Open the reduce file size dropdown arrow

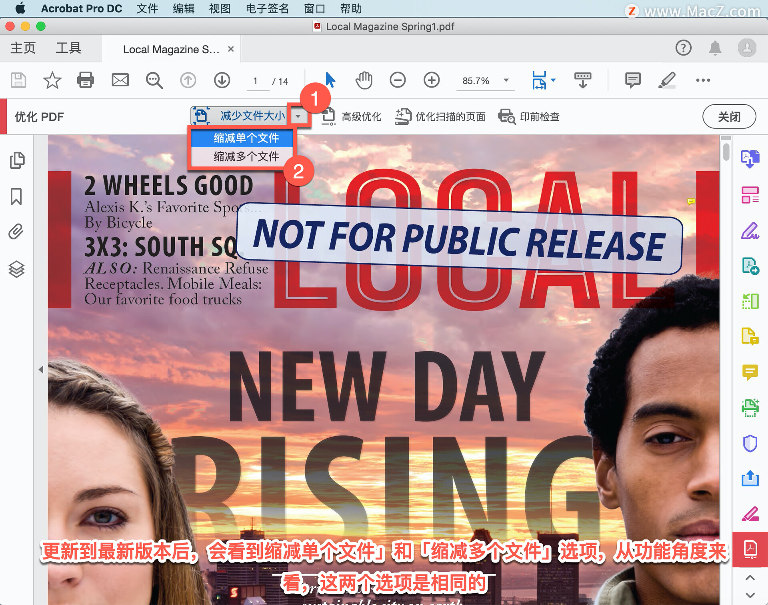tap(298, 116)
